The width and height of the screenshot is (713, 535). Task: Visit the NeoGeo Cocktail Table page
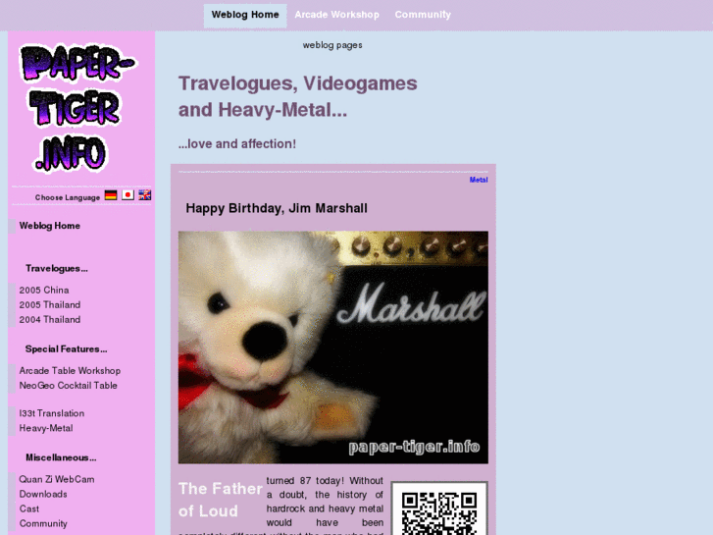[69, 385]
